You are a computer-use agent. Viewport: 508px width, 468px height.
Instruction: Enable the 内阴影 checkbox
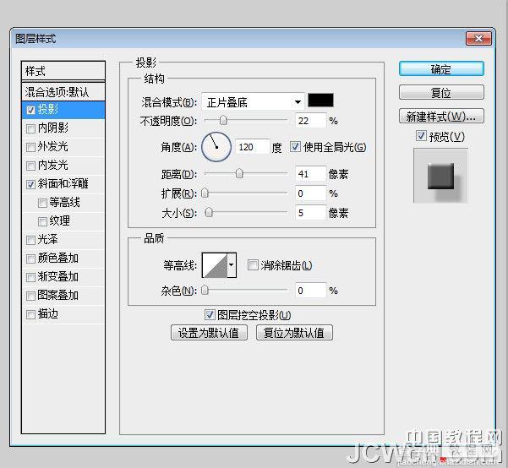tap(30, 128)
